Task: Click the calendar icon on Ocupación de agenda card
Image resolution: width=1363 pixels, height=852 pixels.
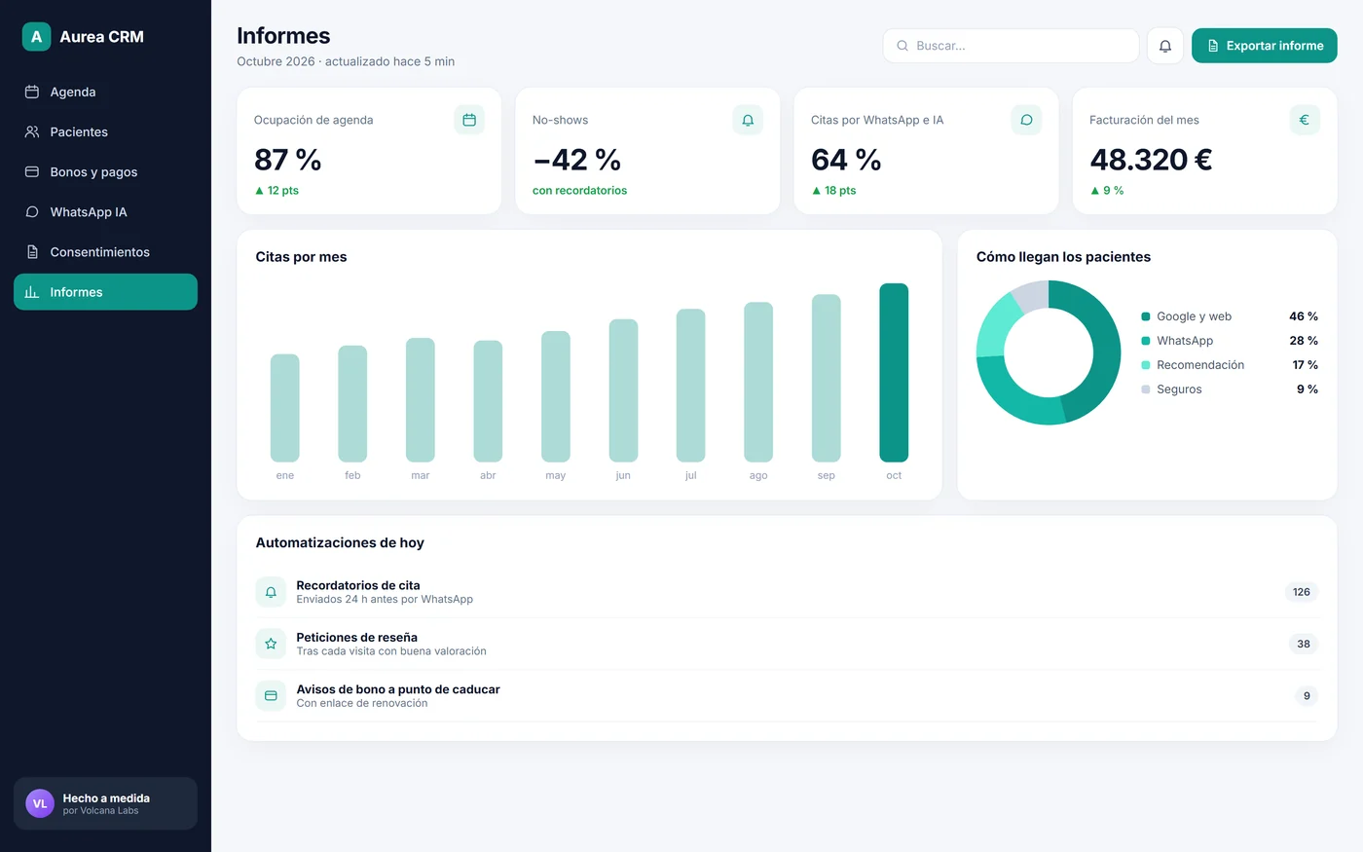Action: pos(469,120)
